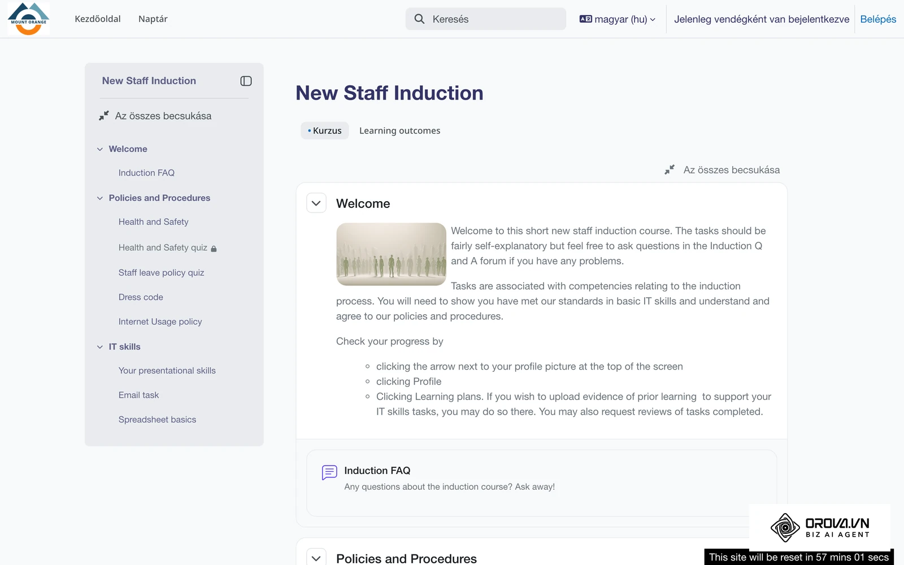Click 'Az összes becsukása' in sidebar

163,116
